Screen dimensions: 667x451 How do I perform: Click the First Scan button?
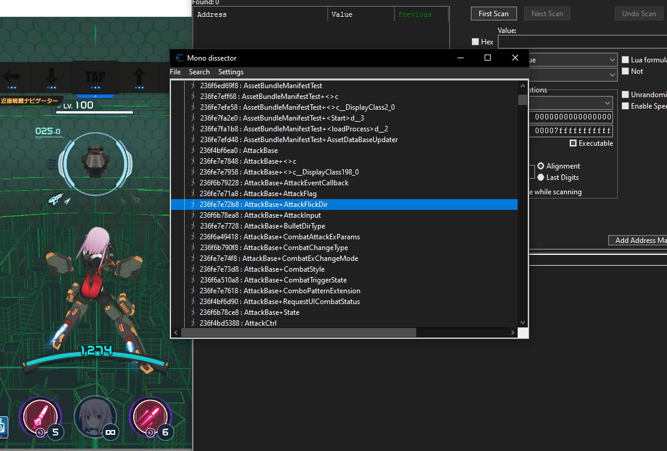point(493,14)
